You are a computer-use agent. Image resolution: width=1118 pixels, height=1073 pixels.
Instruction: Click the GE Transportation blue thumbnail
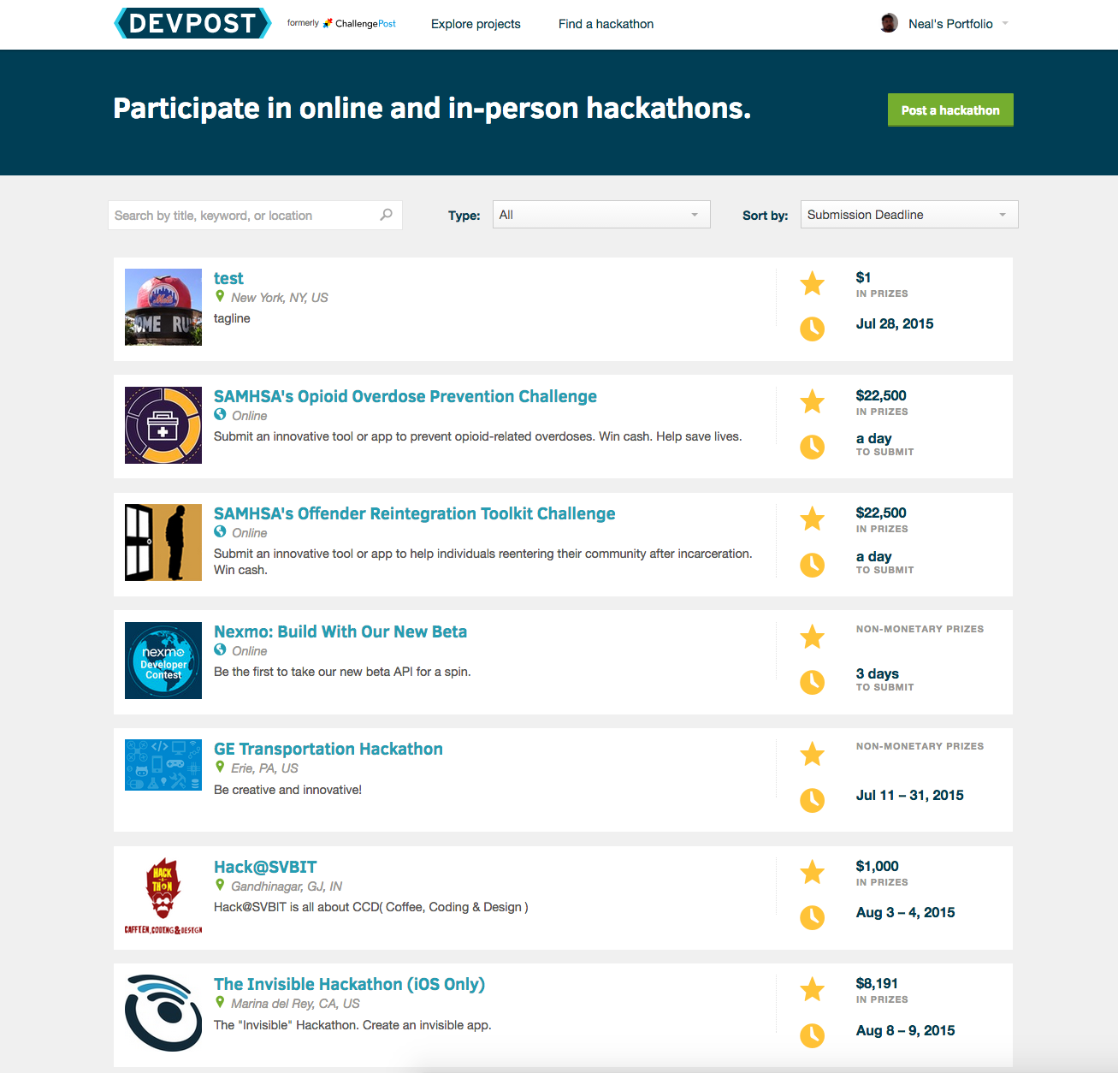pos(163,765)
